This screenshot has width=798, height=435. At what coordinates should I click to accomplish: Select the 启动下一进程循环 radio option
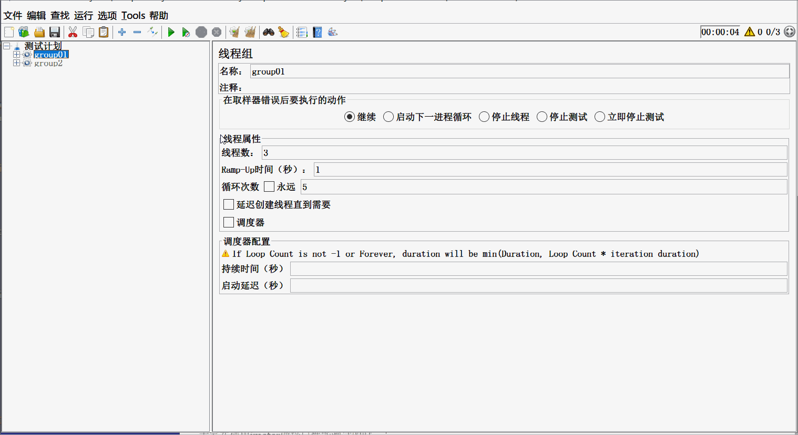click(x=388, y=117)
